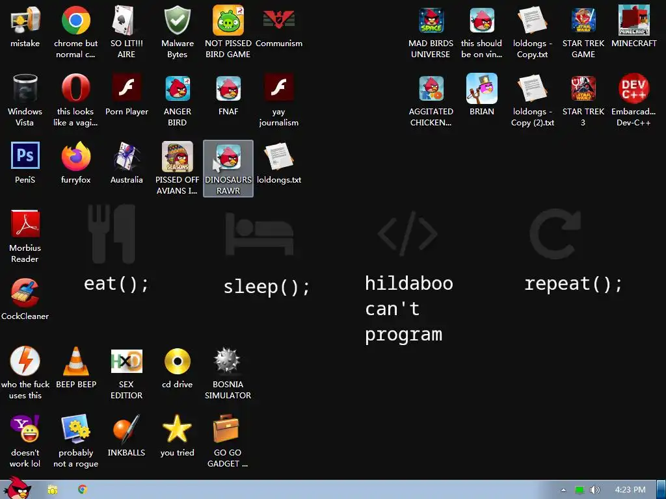
Task: Open 'BOSNIA SIMULATOR' mine icon
Action: tap(228, 361)
